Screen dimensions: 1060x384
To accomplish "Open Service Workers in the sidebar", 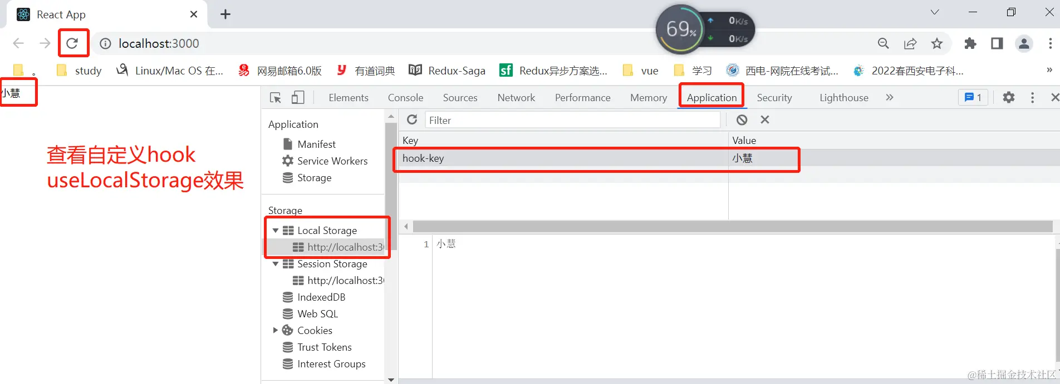I will point(332,161).
